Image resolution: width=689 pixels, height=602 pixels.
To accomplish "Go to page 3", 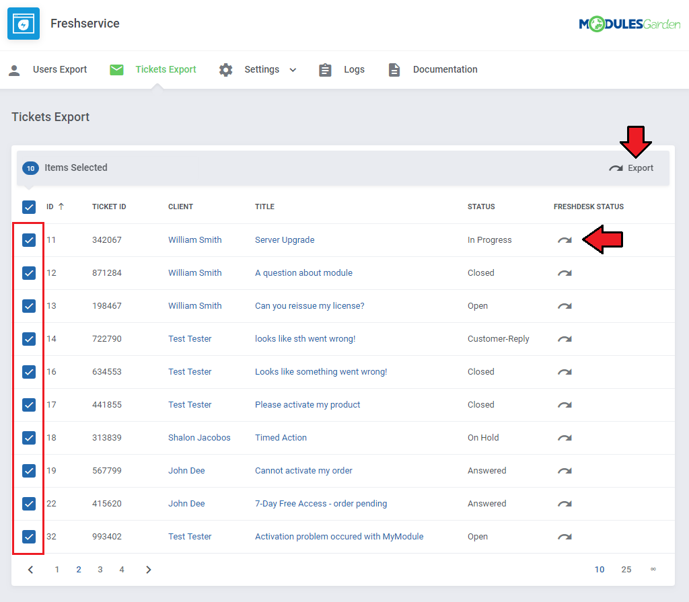I will click(x=100, y=570).
